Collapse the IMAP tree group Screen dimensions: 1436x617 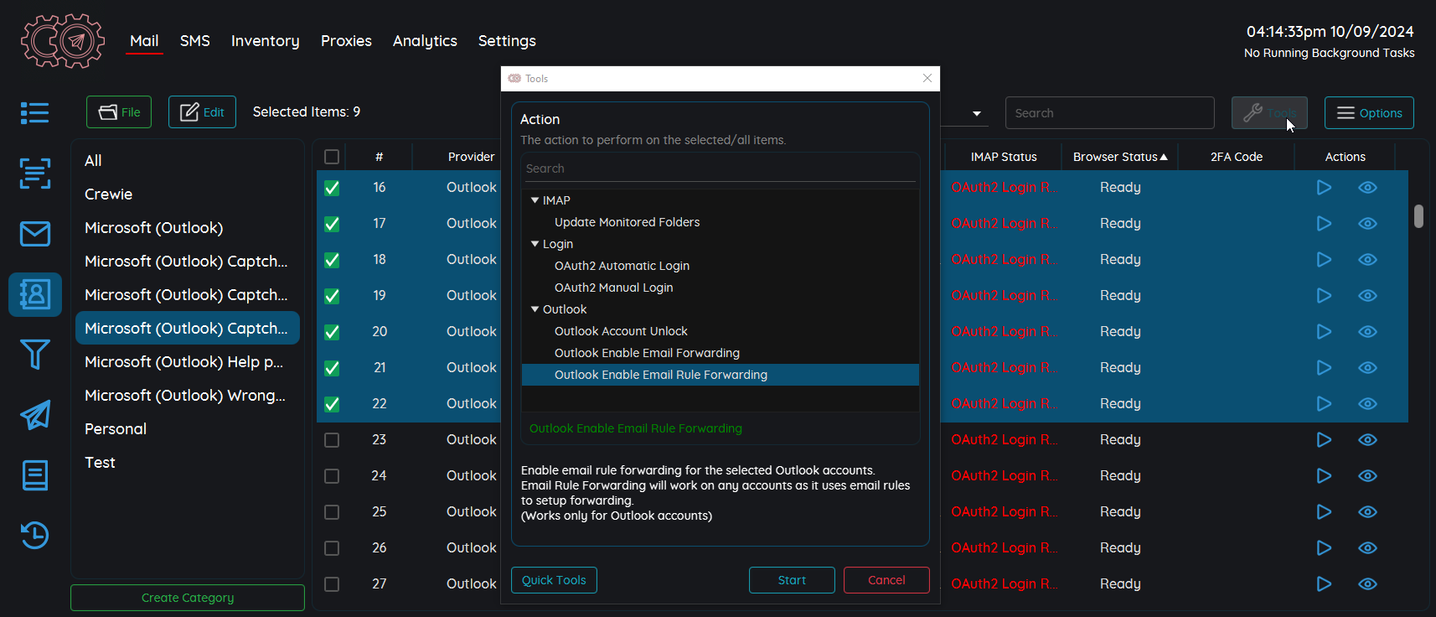click(535, 200)
